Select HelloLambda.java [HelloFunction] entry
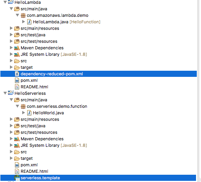Image resolution: width=201 pixels, height=182 pixels. point(67,22)
